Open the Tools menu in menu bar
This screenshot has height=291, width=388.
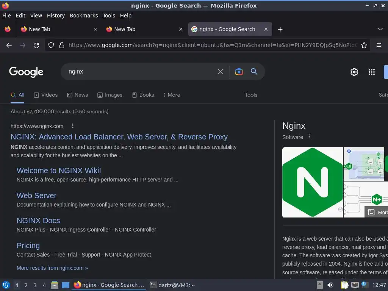[109, 16]
